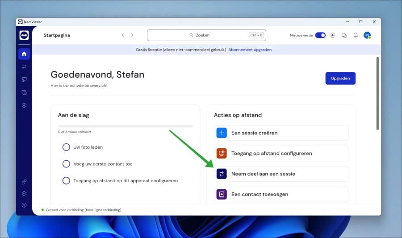Open the integrations icon above settings
The height and width of the screenshot is (238, 402).
pos(24,182)
